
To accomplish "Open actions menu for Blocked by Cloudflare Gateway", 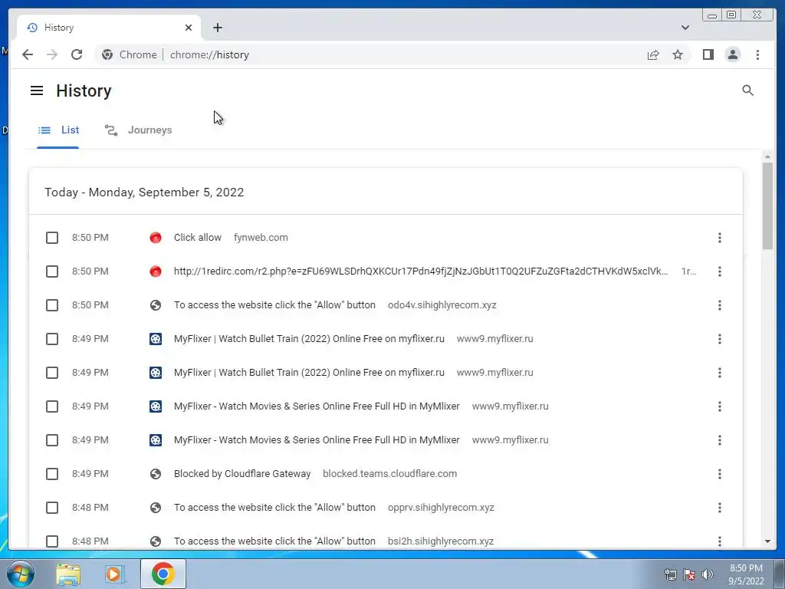I will tap(719, 474).
